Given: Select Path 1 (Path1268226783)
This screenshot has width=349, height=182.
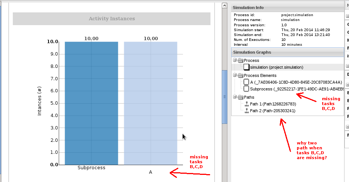Looking at the screenshot, I should (273, 104).
